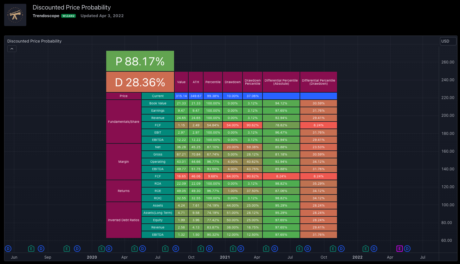This screenshot has height=264, width=460.
Task: Click the orange D 28.36% probability box
Action: [140, 82]
